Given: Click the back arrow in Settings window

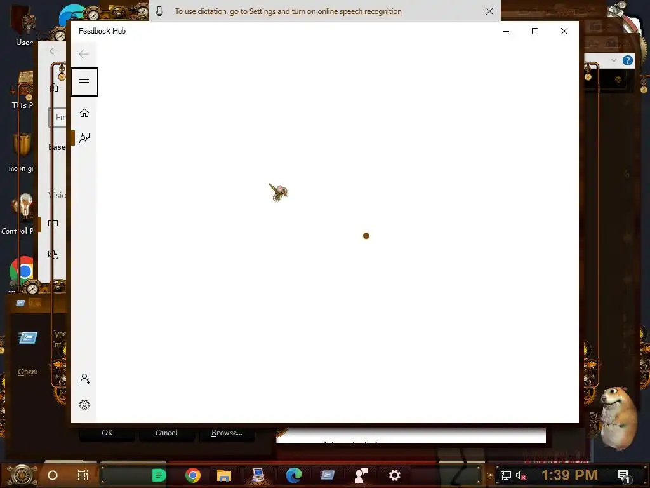Looking at the screenshot, I should pyautogui.click(x=53, y=51).
